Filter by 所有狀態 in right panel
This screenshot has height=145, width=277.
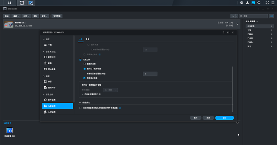point(260,26)
